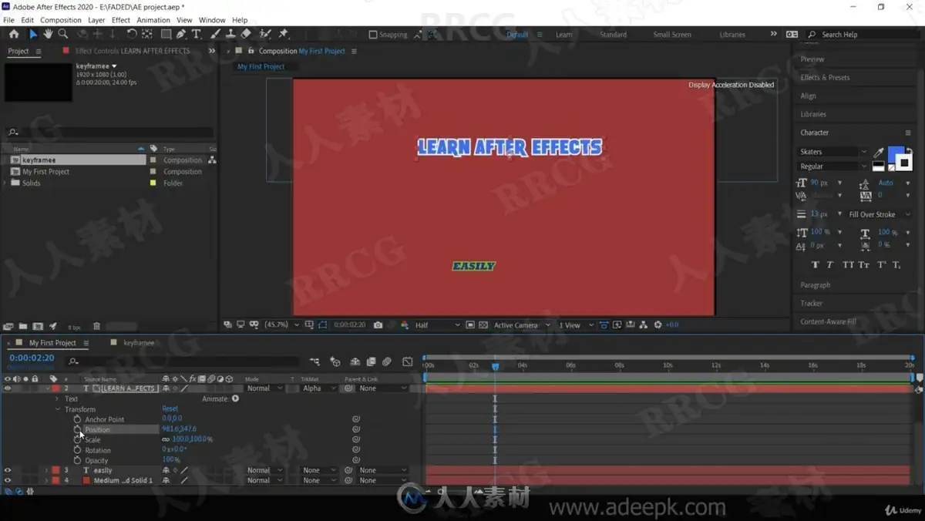
Task: Click the Graph Editor icon in timeline
Action: pyautogui.click(x=407, y=361)
